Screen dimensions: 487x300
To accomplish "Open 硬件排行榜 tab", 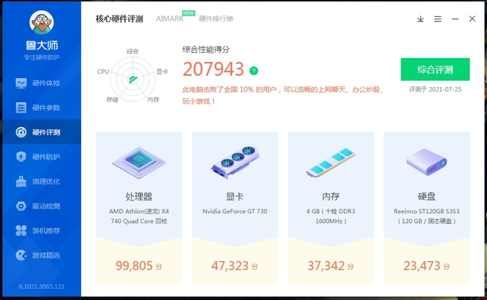I will tap(216, 19).
